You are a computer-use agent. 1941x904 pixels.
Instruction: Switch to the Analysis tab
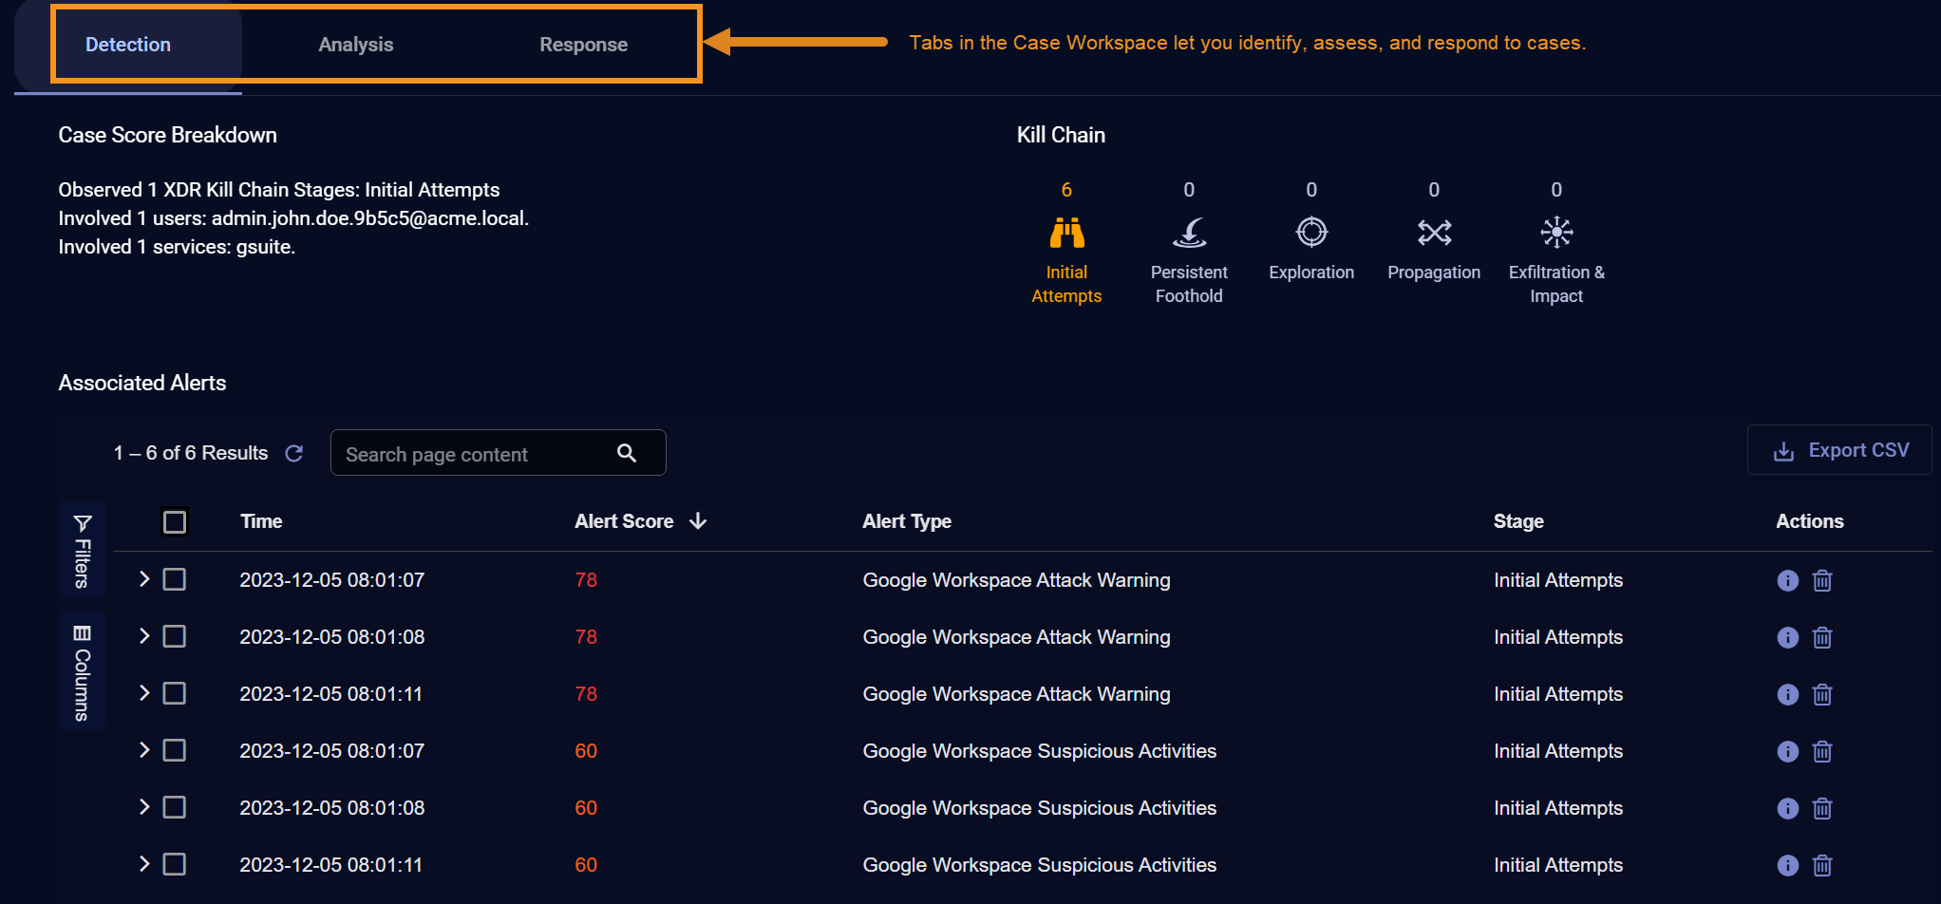(355, 45)
